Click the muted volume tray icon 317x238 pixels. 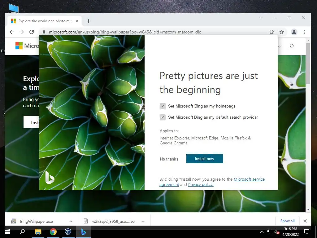277,232
